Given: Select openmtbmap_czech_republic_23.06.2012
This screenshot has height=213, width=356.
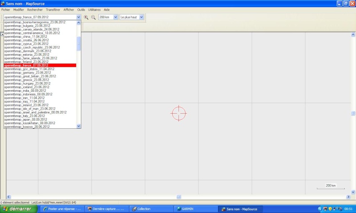Looking at the screenshot, I should pos(40,47).
